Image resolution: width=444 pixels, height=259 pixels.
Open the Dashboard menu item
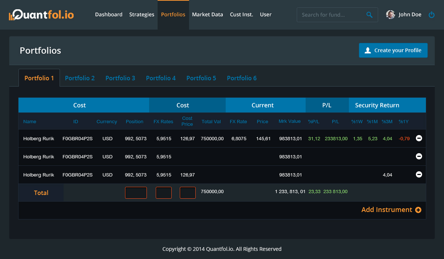(x=108, y=15)
